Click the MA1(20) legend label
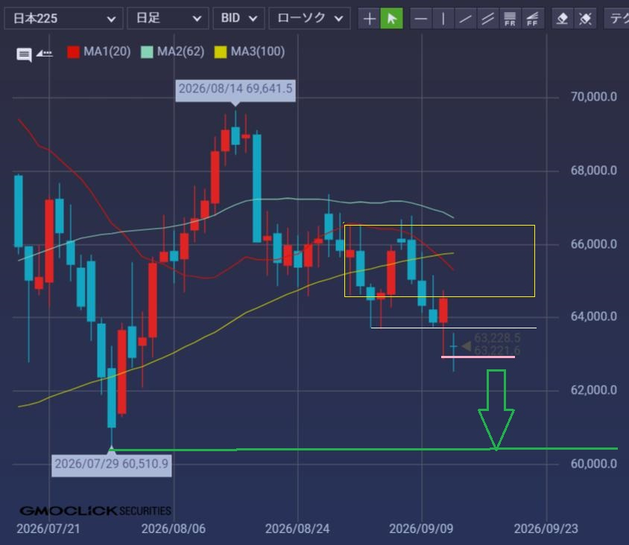The width and height of the screenshot is (629, 545). [x=107, y=51]
